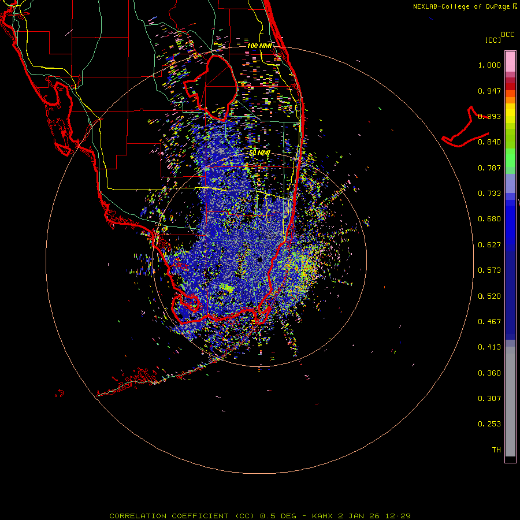520x520 pixels.
Task: Click the DCC label above the color scale
Action: tap(507, 35)
